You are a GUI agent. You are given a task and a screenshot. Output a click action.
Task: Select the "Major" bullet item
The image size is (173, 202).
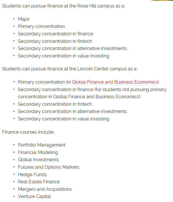(x=24, y=19)
